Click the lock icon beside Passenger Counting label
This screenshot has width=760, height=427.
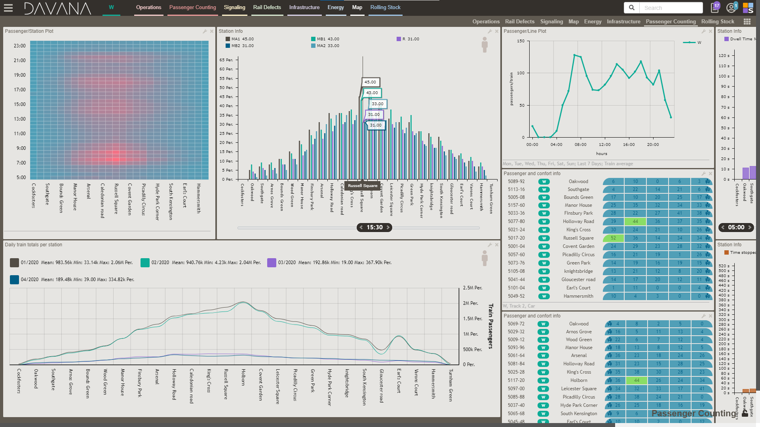745,413
